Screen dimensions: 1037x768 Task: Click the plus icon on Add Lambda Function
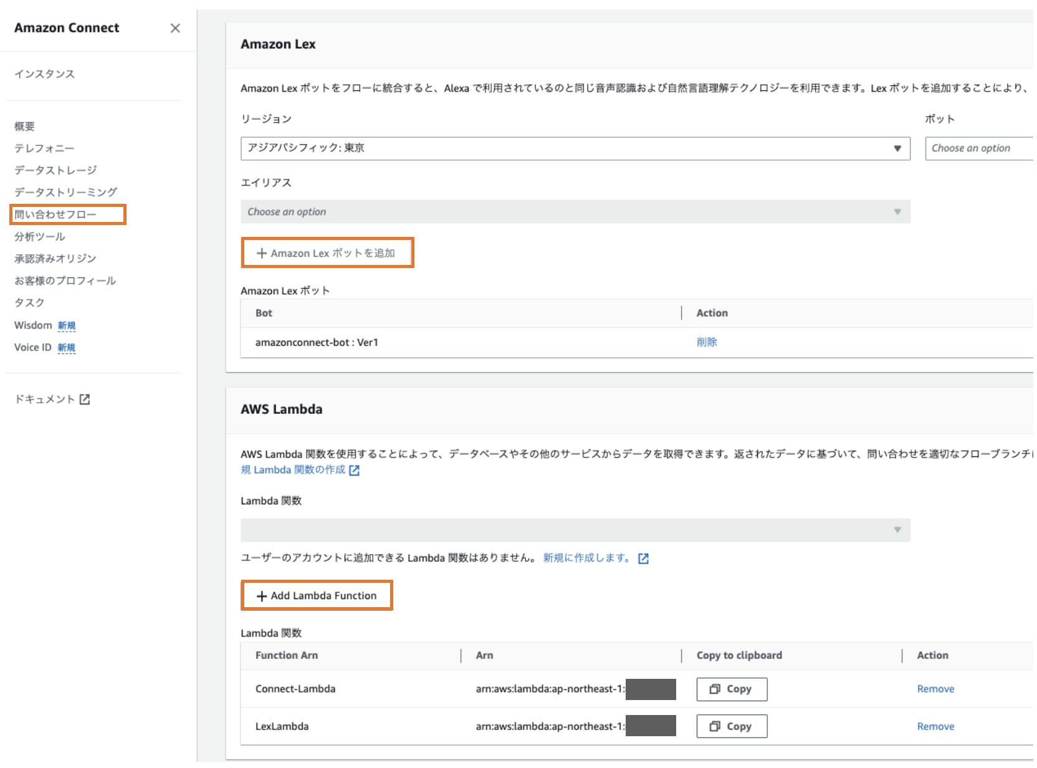click(x=260, y=595)
